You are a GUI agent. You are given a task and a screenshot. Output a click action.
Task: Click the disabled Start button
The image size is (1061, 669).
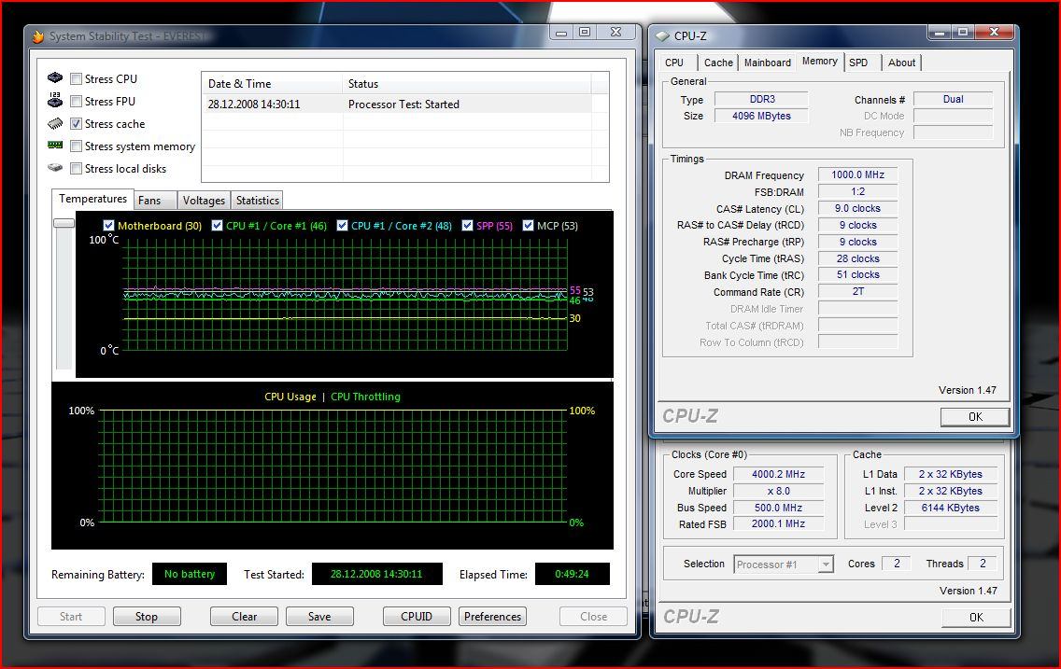(70, 617)
